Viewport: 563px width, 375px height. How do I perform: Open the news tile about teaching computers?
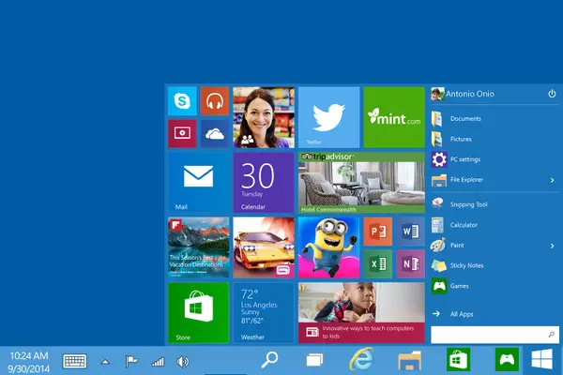361,313
